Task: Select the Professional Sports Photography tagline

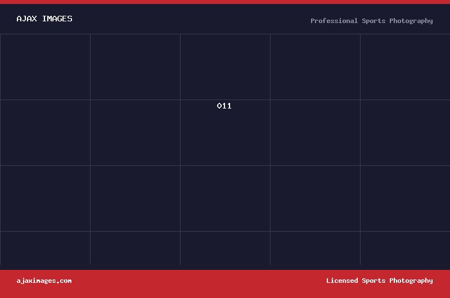Action: [x=372, y=21]
